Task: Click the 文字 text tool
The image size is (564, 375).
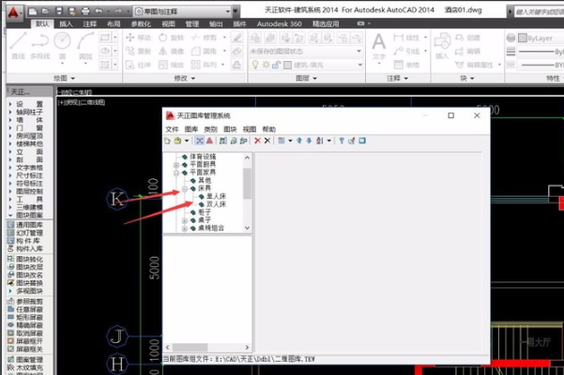Action: (x=379, y=47)
